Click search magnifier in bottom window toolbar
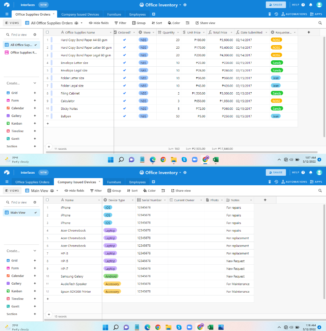This screenshot has height=331, width=326. click(320, 190)
